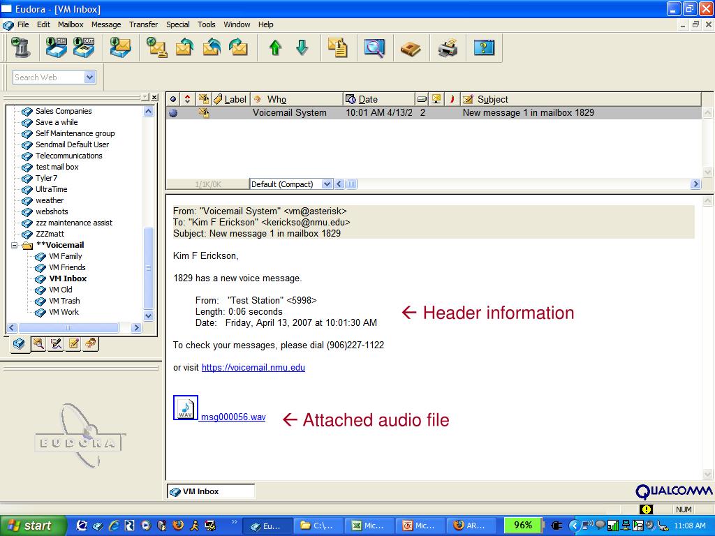Open Find Messages magnifier icon
Image resolution: width=715 pixels, height=536 pixels.
pyautogui.click(x=374, y=47)
